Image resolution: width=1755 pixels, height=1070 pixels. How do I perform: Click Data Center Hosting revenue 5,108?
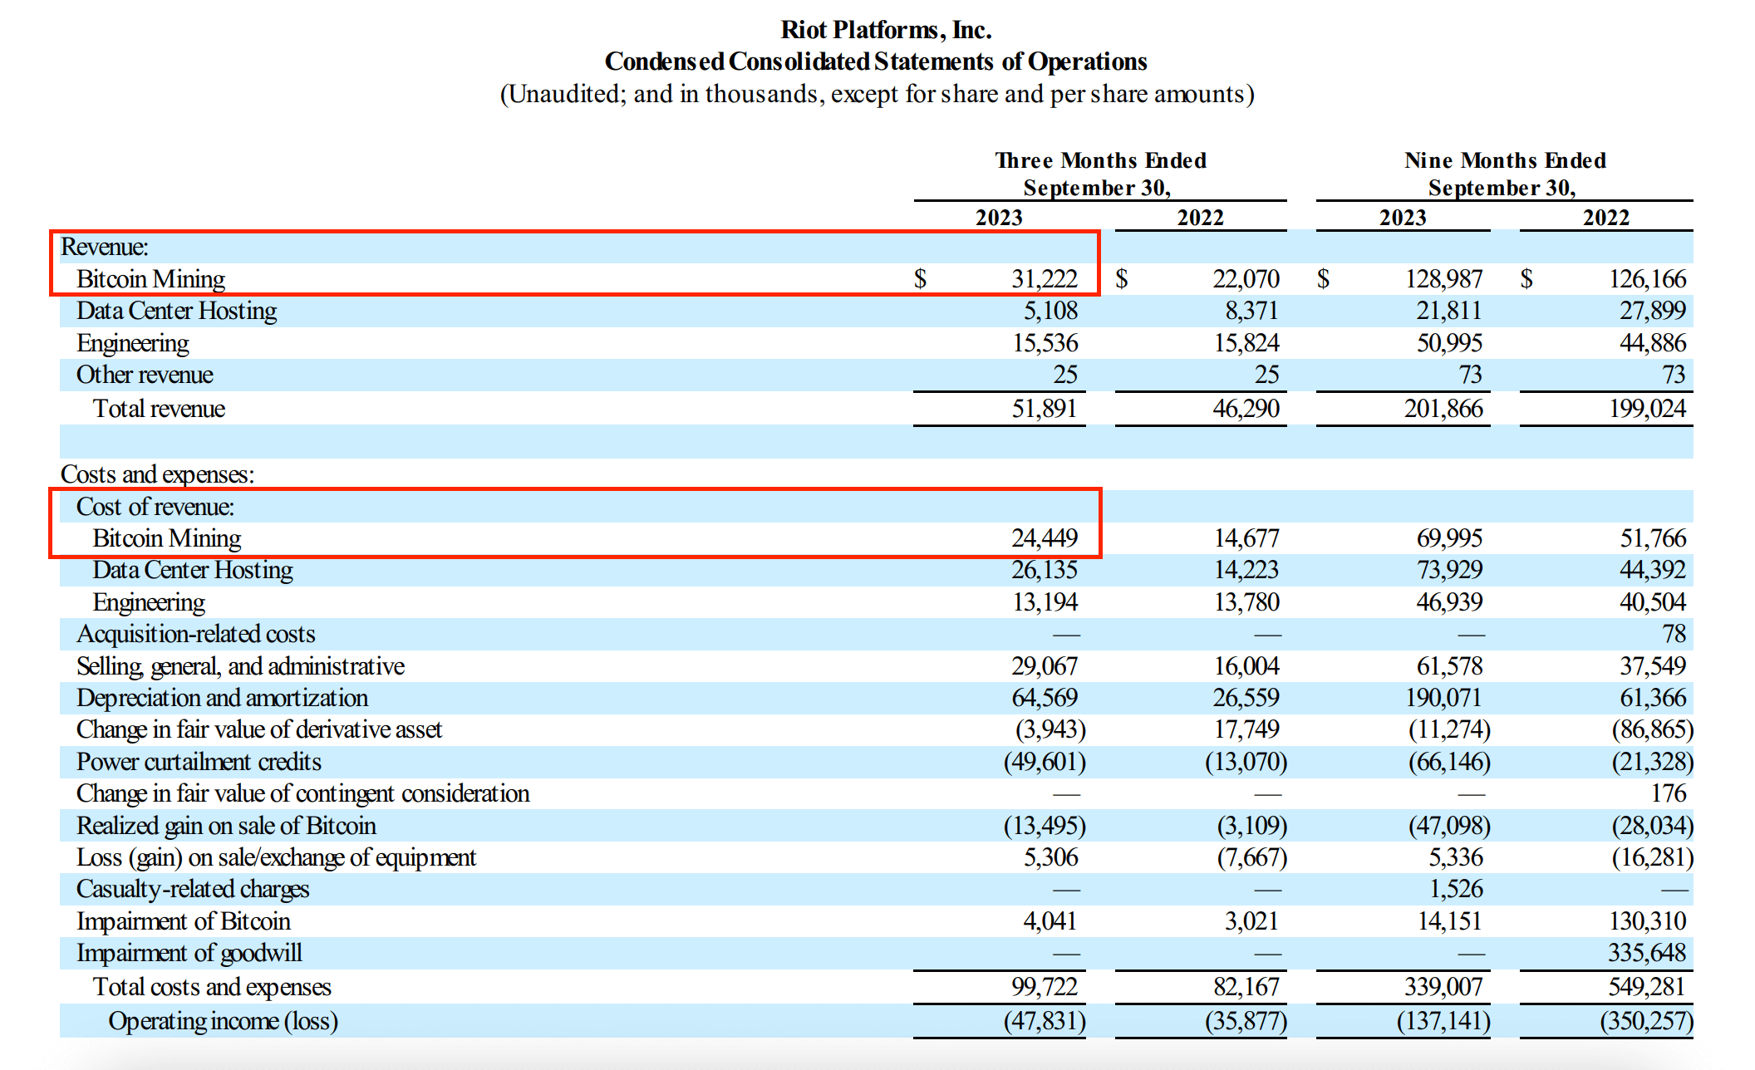point(1050,311)
